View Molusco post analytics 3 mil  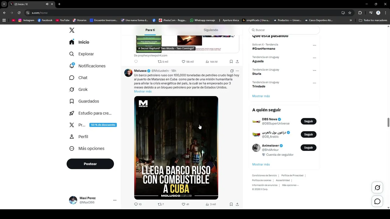point(211,204)
